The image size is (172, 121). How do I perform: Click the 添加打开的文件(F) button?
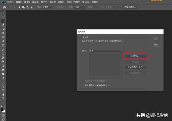point(135,67)
